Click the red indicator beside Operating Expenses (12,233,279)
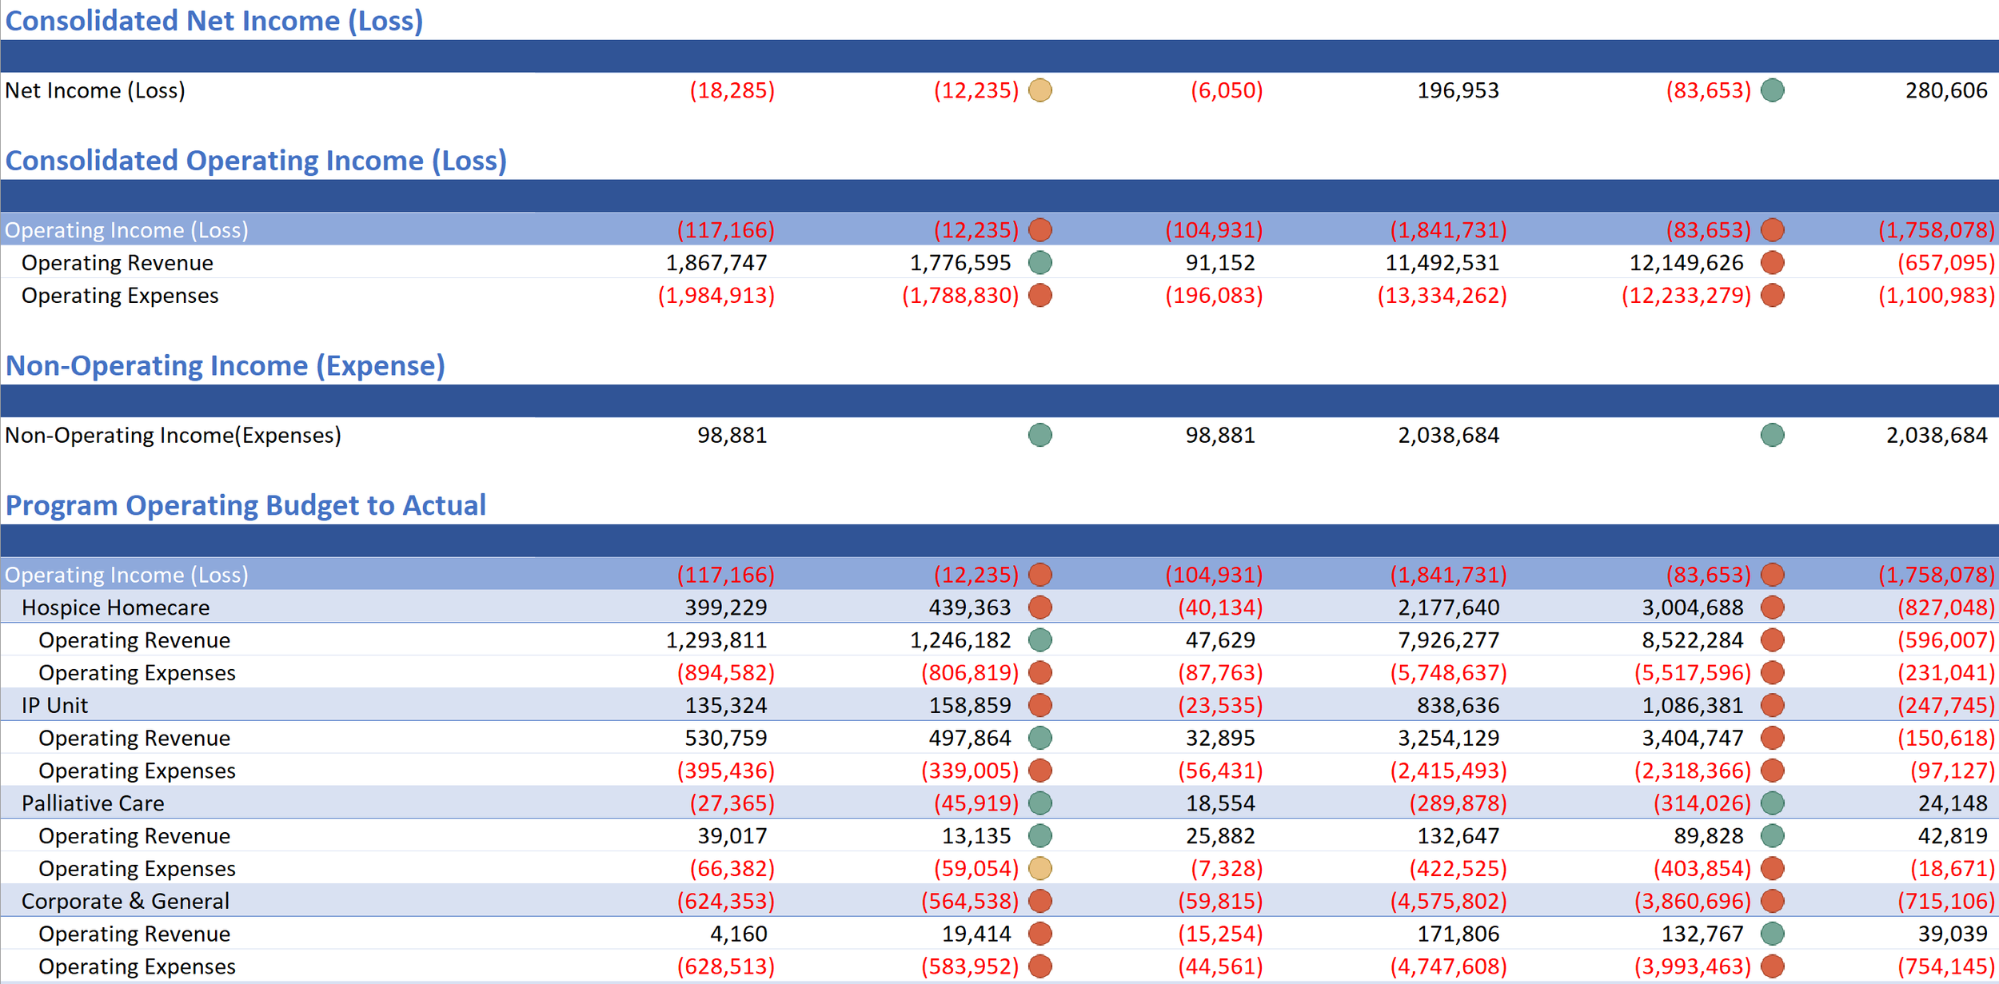The width and height of the screenshot is (1999, 984). (x=1772, y=295)
